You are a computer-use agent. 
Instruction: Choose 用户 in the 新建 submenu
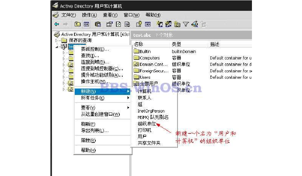click(142, 136)
